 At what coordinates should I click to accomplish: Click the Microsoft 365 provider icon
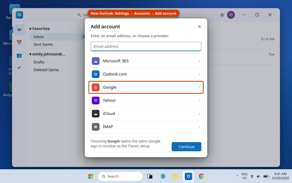(x=96, y=61)
